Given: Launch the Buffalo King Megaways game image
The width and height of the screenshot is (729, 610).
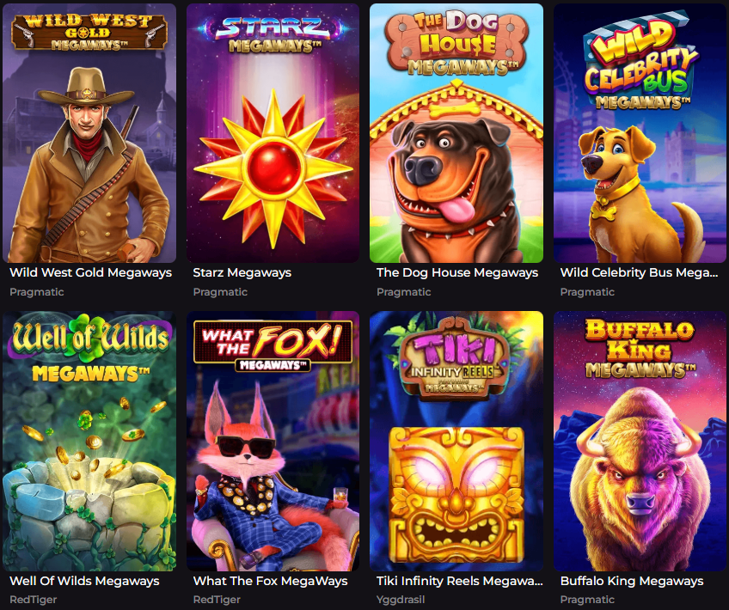Looking at the screenshot, I should tap(640, 441).
